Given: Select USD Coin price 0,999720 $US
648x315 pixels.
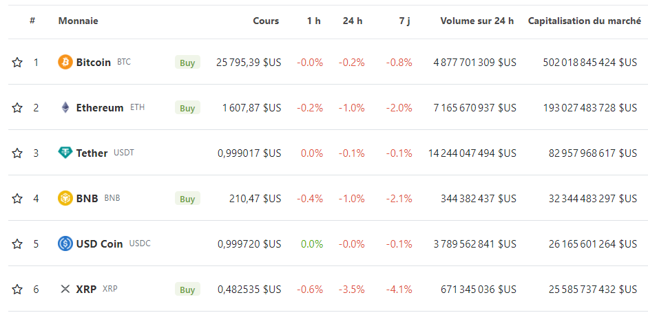Looking at the screenshot, I should (x=249, y=244).
